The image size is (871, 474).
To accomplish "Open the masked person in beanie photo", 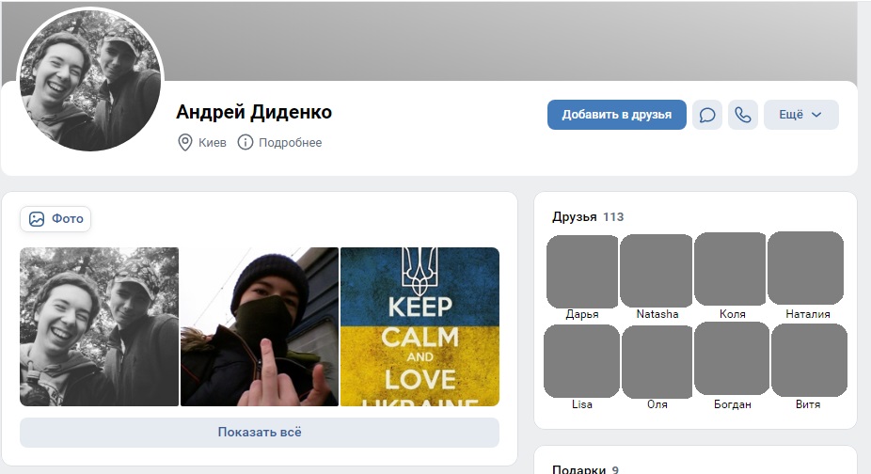I will 260,326.
